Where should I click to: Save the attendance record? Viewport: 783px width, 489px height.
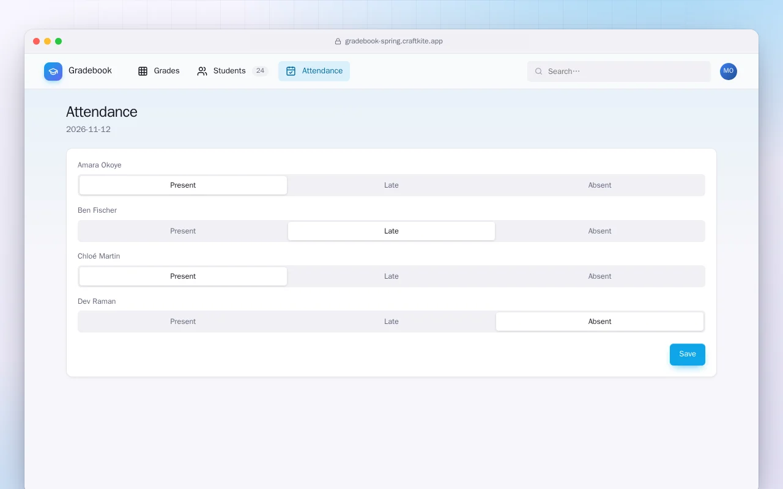[688, 355]
